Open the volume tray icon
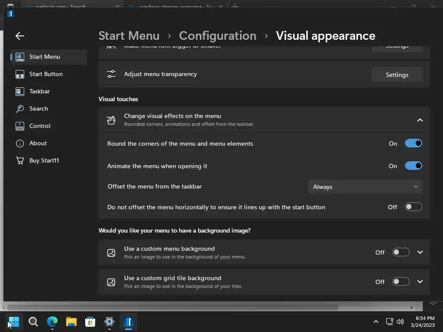443x332 pixels. (400, 322)
